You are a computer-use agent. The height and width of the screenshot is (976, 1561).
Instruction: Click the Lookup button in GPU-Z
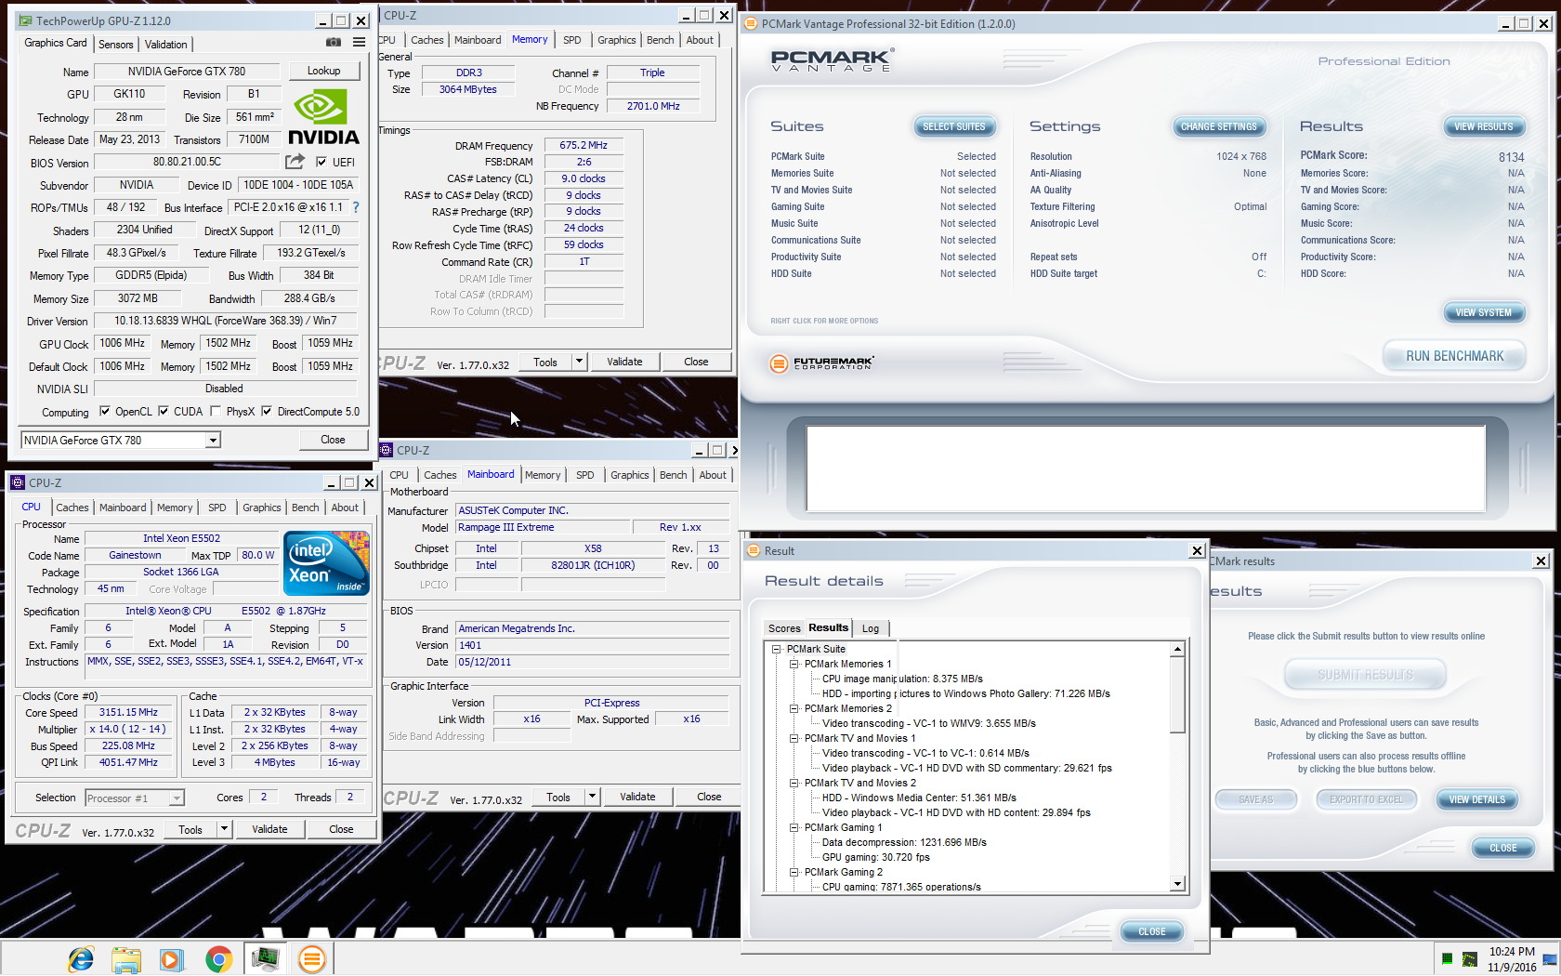pyautogui.click(x=323, y=71)
